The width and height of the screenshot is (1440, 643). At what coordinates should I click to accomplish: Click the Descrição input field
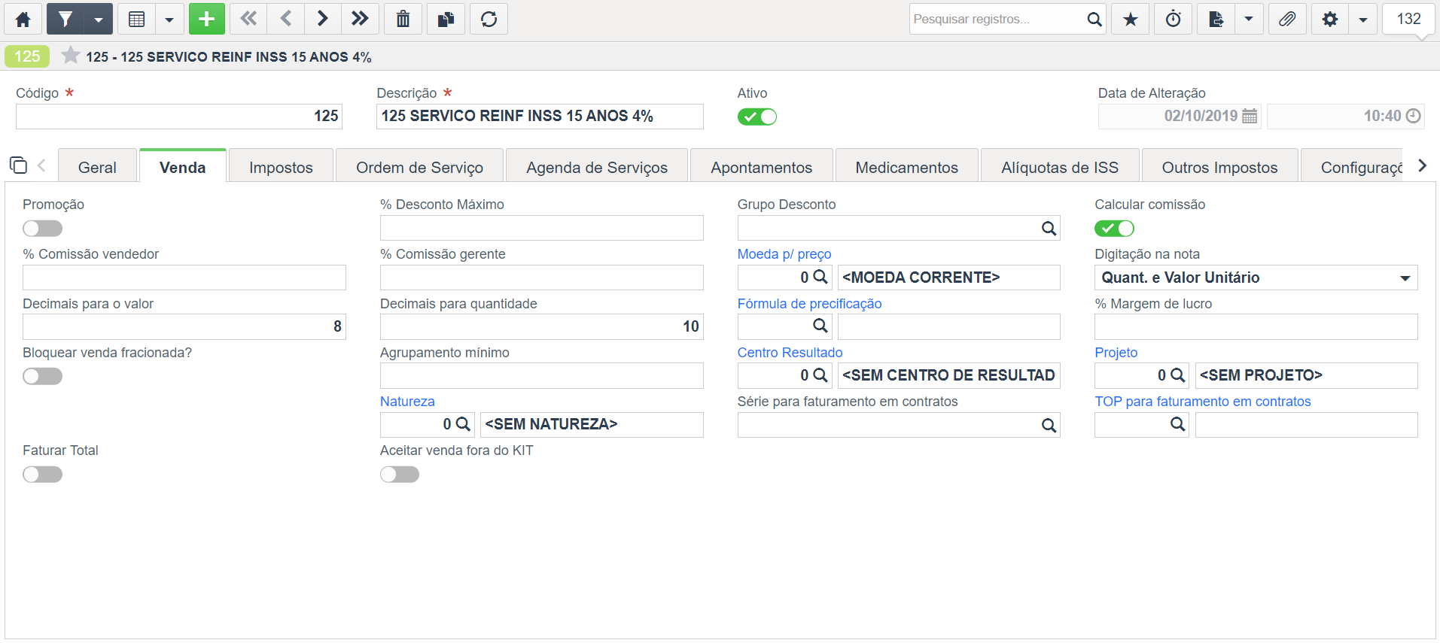(540, 117)
